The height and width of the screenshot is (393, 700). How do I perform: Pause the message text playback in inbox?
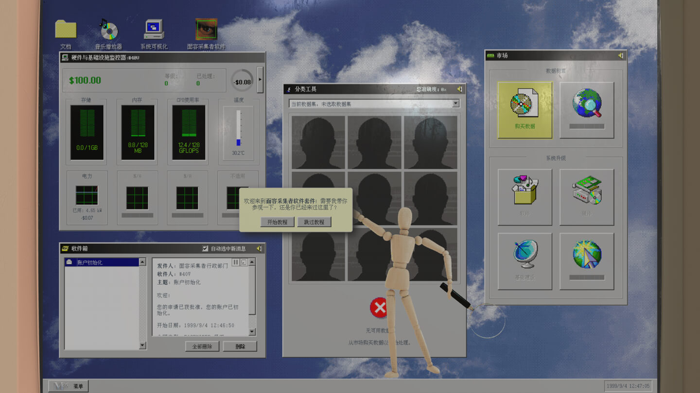coord(236,262)
